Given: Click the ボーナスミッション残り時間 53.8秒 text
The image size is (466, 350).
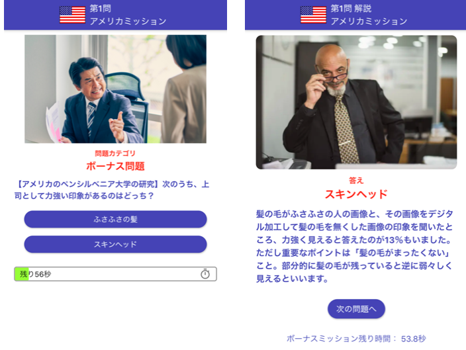Looking at the screenshot, I should click(356, 338).
